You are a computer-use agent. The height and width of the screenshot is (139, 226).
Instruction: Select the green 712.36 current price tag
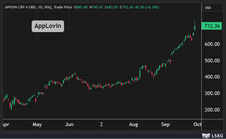(x=212, y=26)
